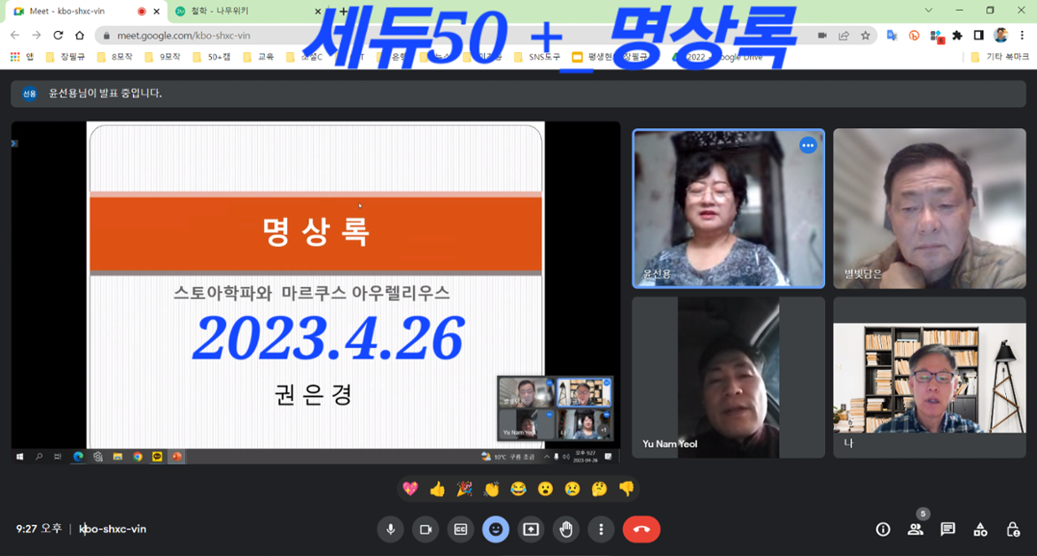1037x556 pixels.
Task: Leave the call
Action: click(x=641, y=529)
